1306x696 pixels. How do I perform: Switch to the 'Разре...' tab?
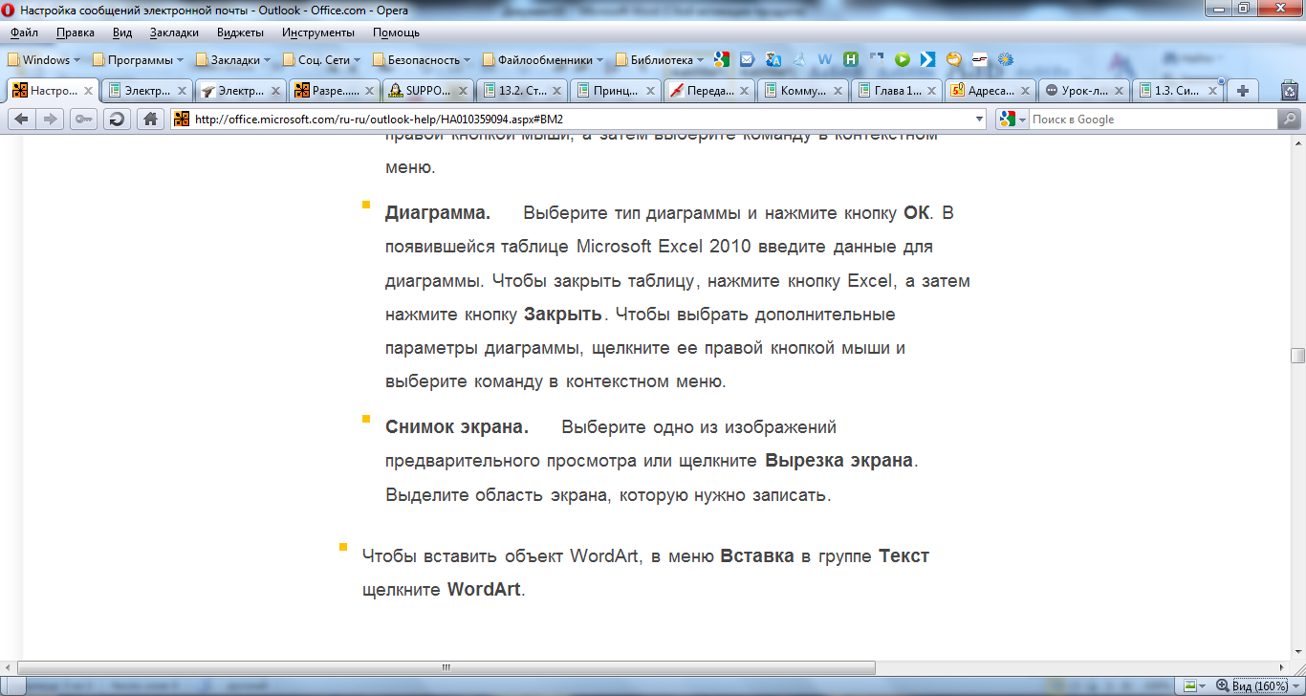[x=334, y=91]
